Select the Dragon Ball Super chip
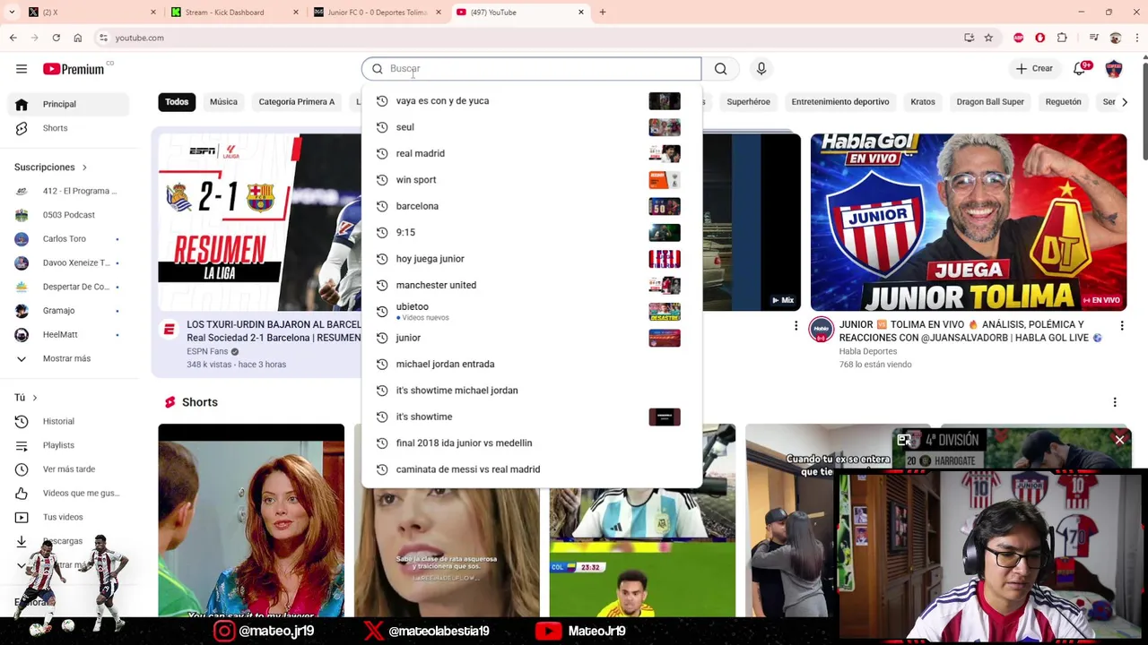The height and width of the screenshot is (645, 1148). [990, 102]
